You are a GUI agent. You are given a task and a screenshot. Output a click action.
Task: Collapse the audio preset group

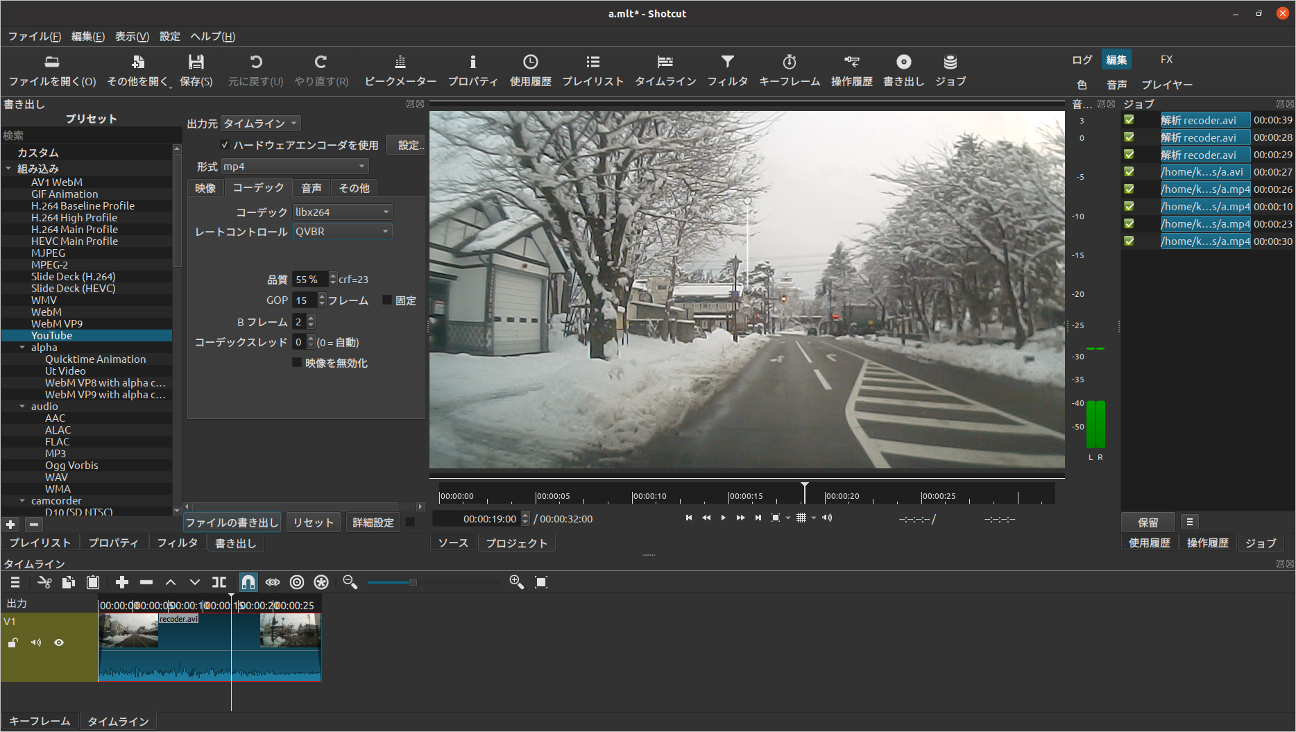22,406
